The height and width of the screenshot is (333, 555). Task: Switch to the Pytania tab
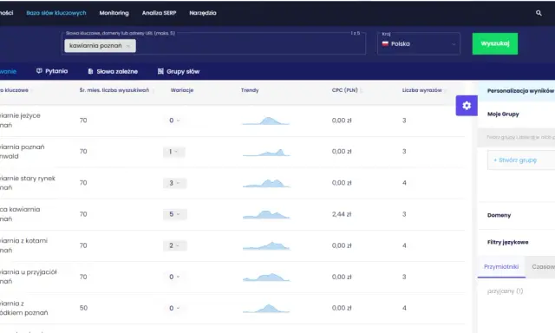point(52,71)
